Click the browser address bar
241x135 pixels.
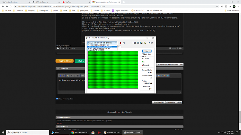pos(115,7)
